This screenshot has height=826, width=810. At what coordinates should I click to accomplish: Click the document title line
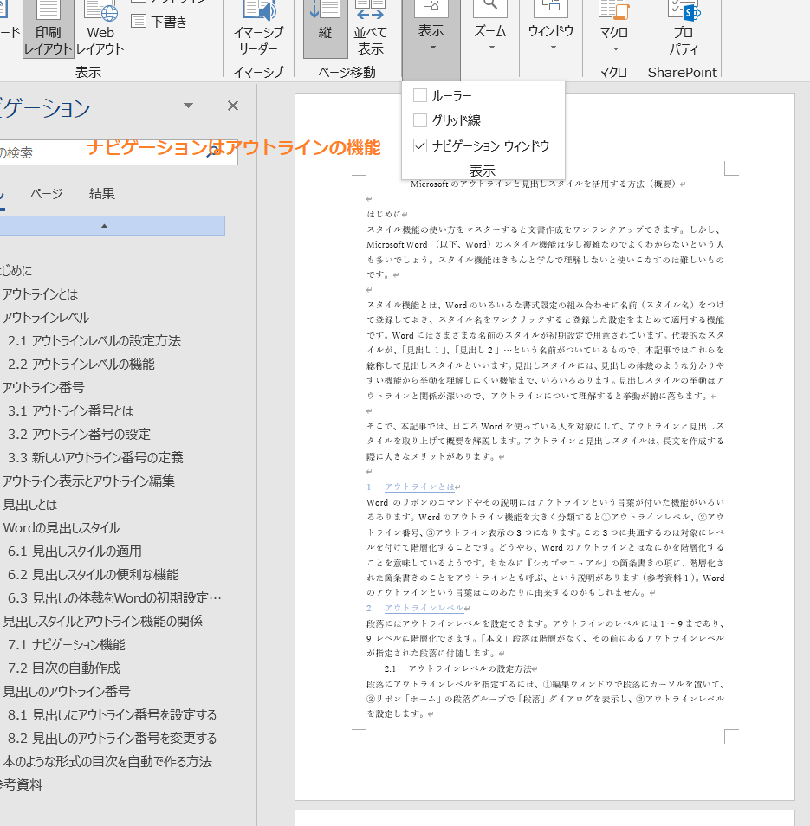(x=543, y=184)
